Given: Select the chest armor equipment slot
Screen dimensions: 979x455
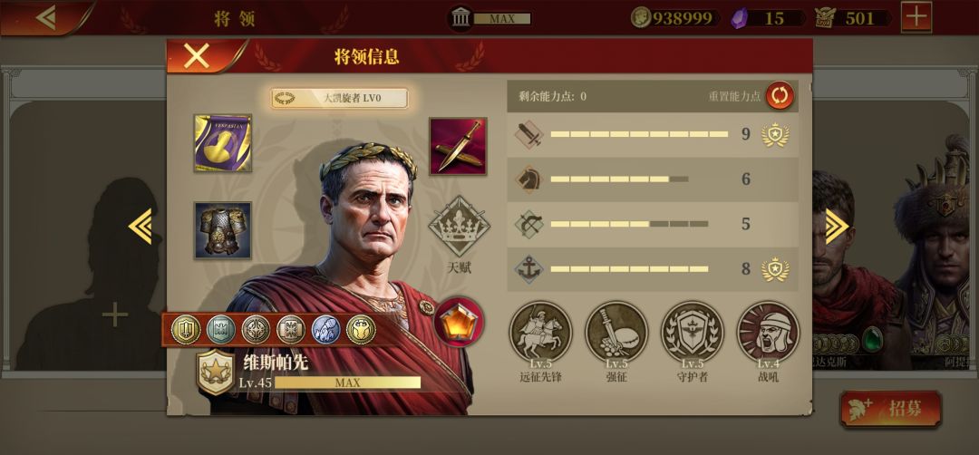Looking at the screenshot, I should [x=223, y=230].
